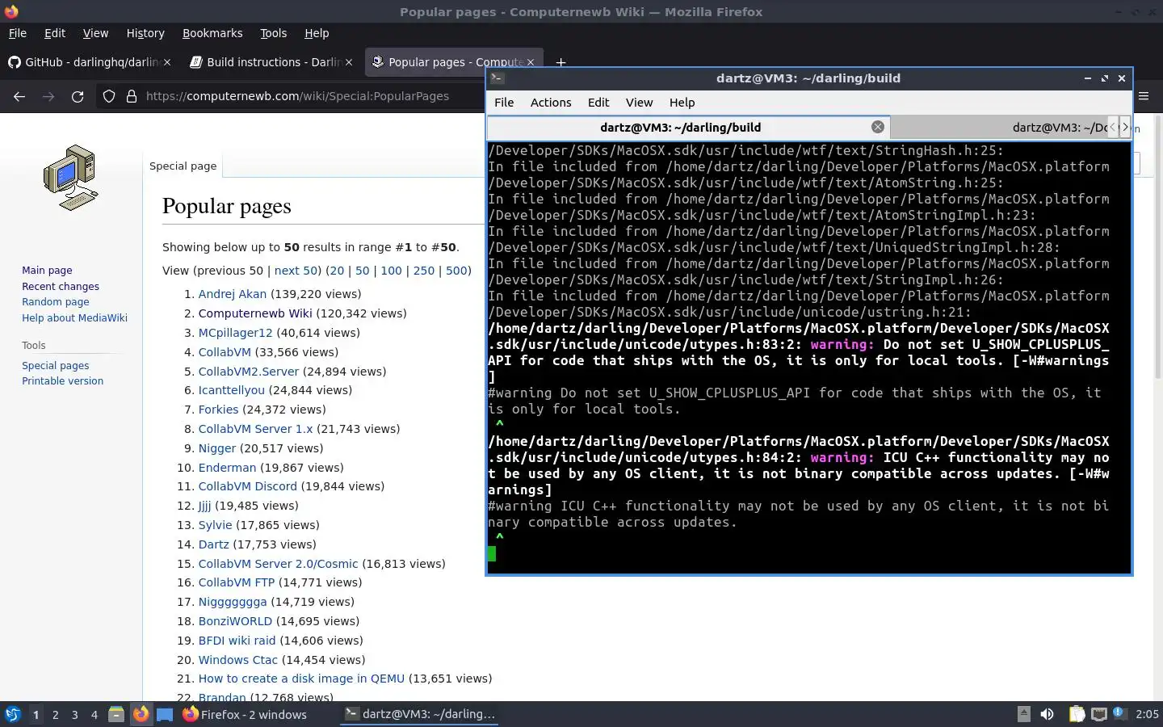Click the taskbar clock showing 2:05
1163x727 pixels.
tap(1147, 714)
